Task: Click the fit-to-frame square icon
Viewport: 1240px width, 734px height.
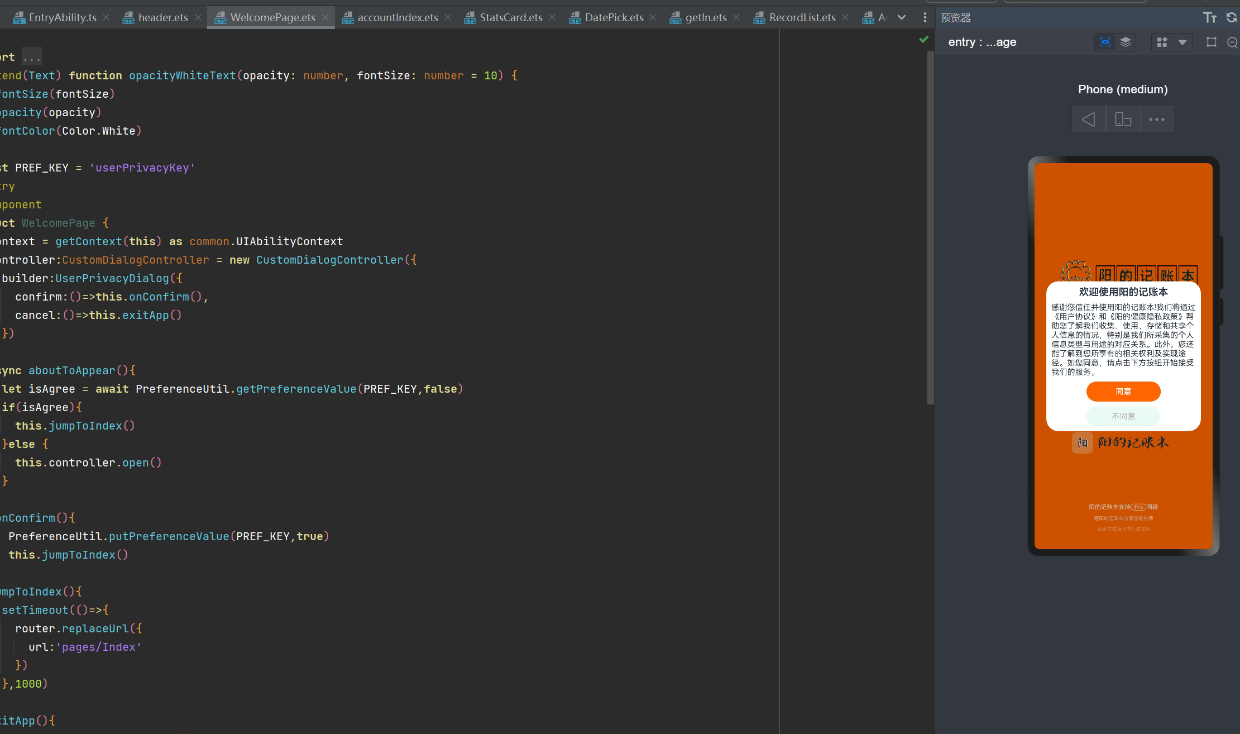Action: click(1211, 42)
